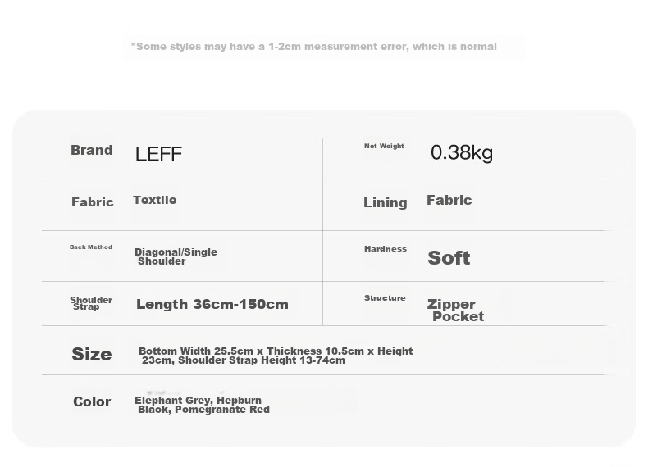Select the Soft hardness value

click(449, 258)
